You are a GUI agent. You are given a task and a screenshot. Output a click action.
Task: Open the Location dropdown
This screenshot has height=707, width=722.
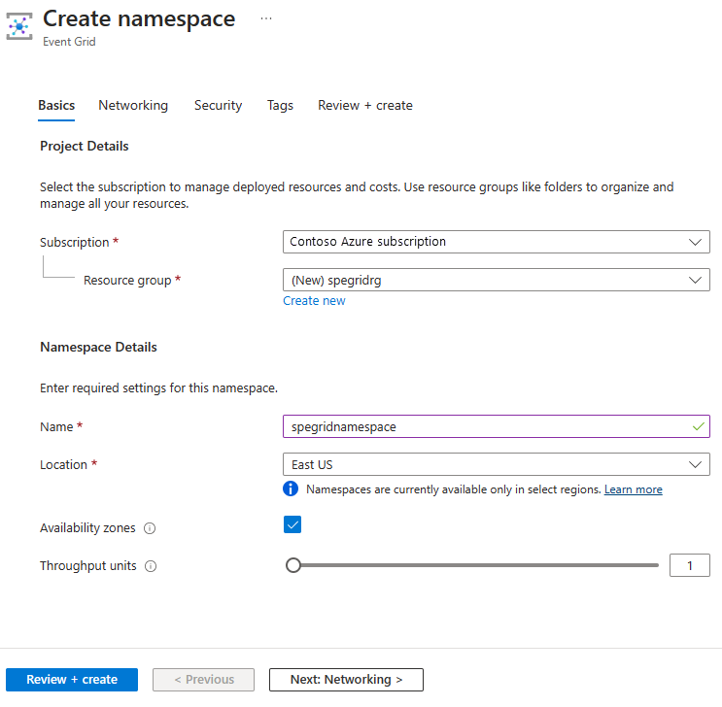tap(496, 464)
